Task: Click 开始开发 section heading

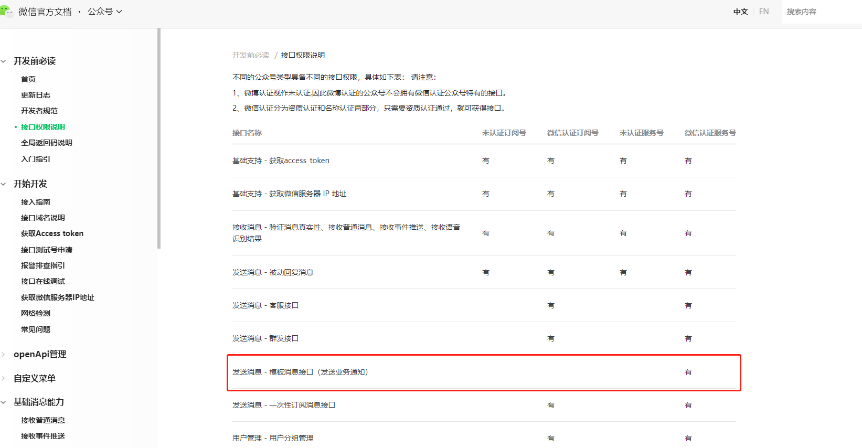Action: [30, 184]
